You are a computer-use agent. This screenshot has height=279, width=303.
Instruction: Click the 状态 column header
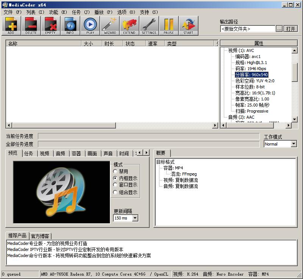click(134, 44)
